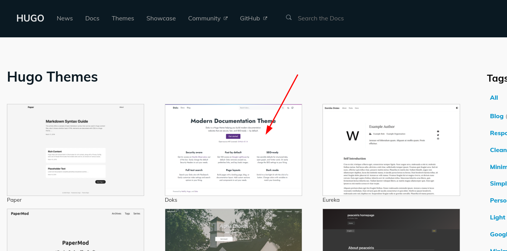Click the search magnifier icon

click(289, 17)
